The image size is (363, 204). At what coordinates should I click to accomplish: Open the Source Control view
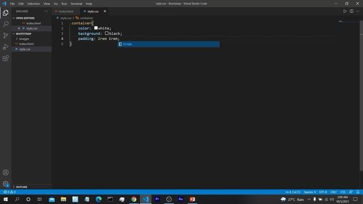click(6, 35)
